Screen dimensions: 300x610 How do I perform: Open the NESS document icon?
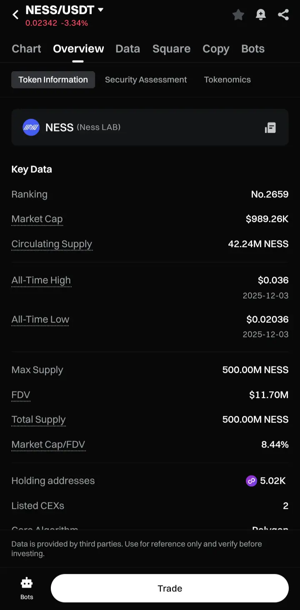tap(270, 128)
